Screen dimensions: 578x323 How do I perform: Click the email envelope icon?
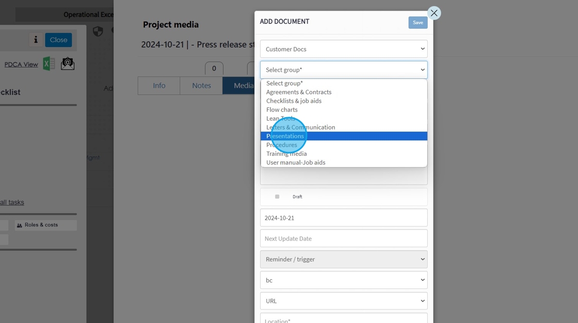[x=68, y=64]
